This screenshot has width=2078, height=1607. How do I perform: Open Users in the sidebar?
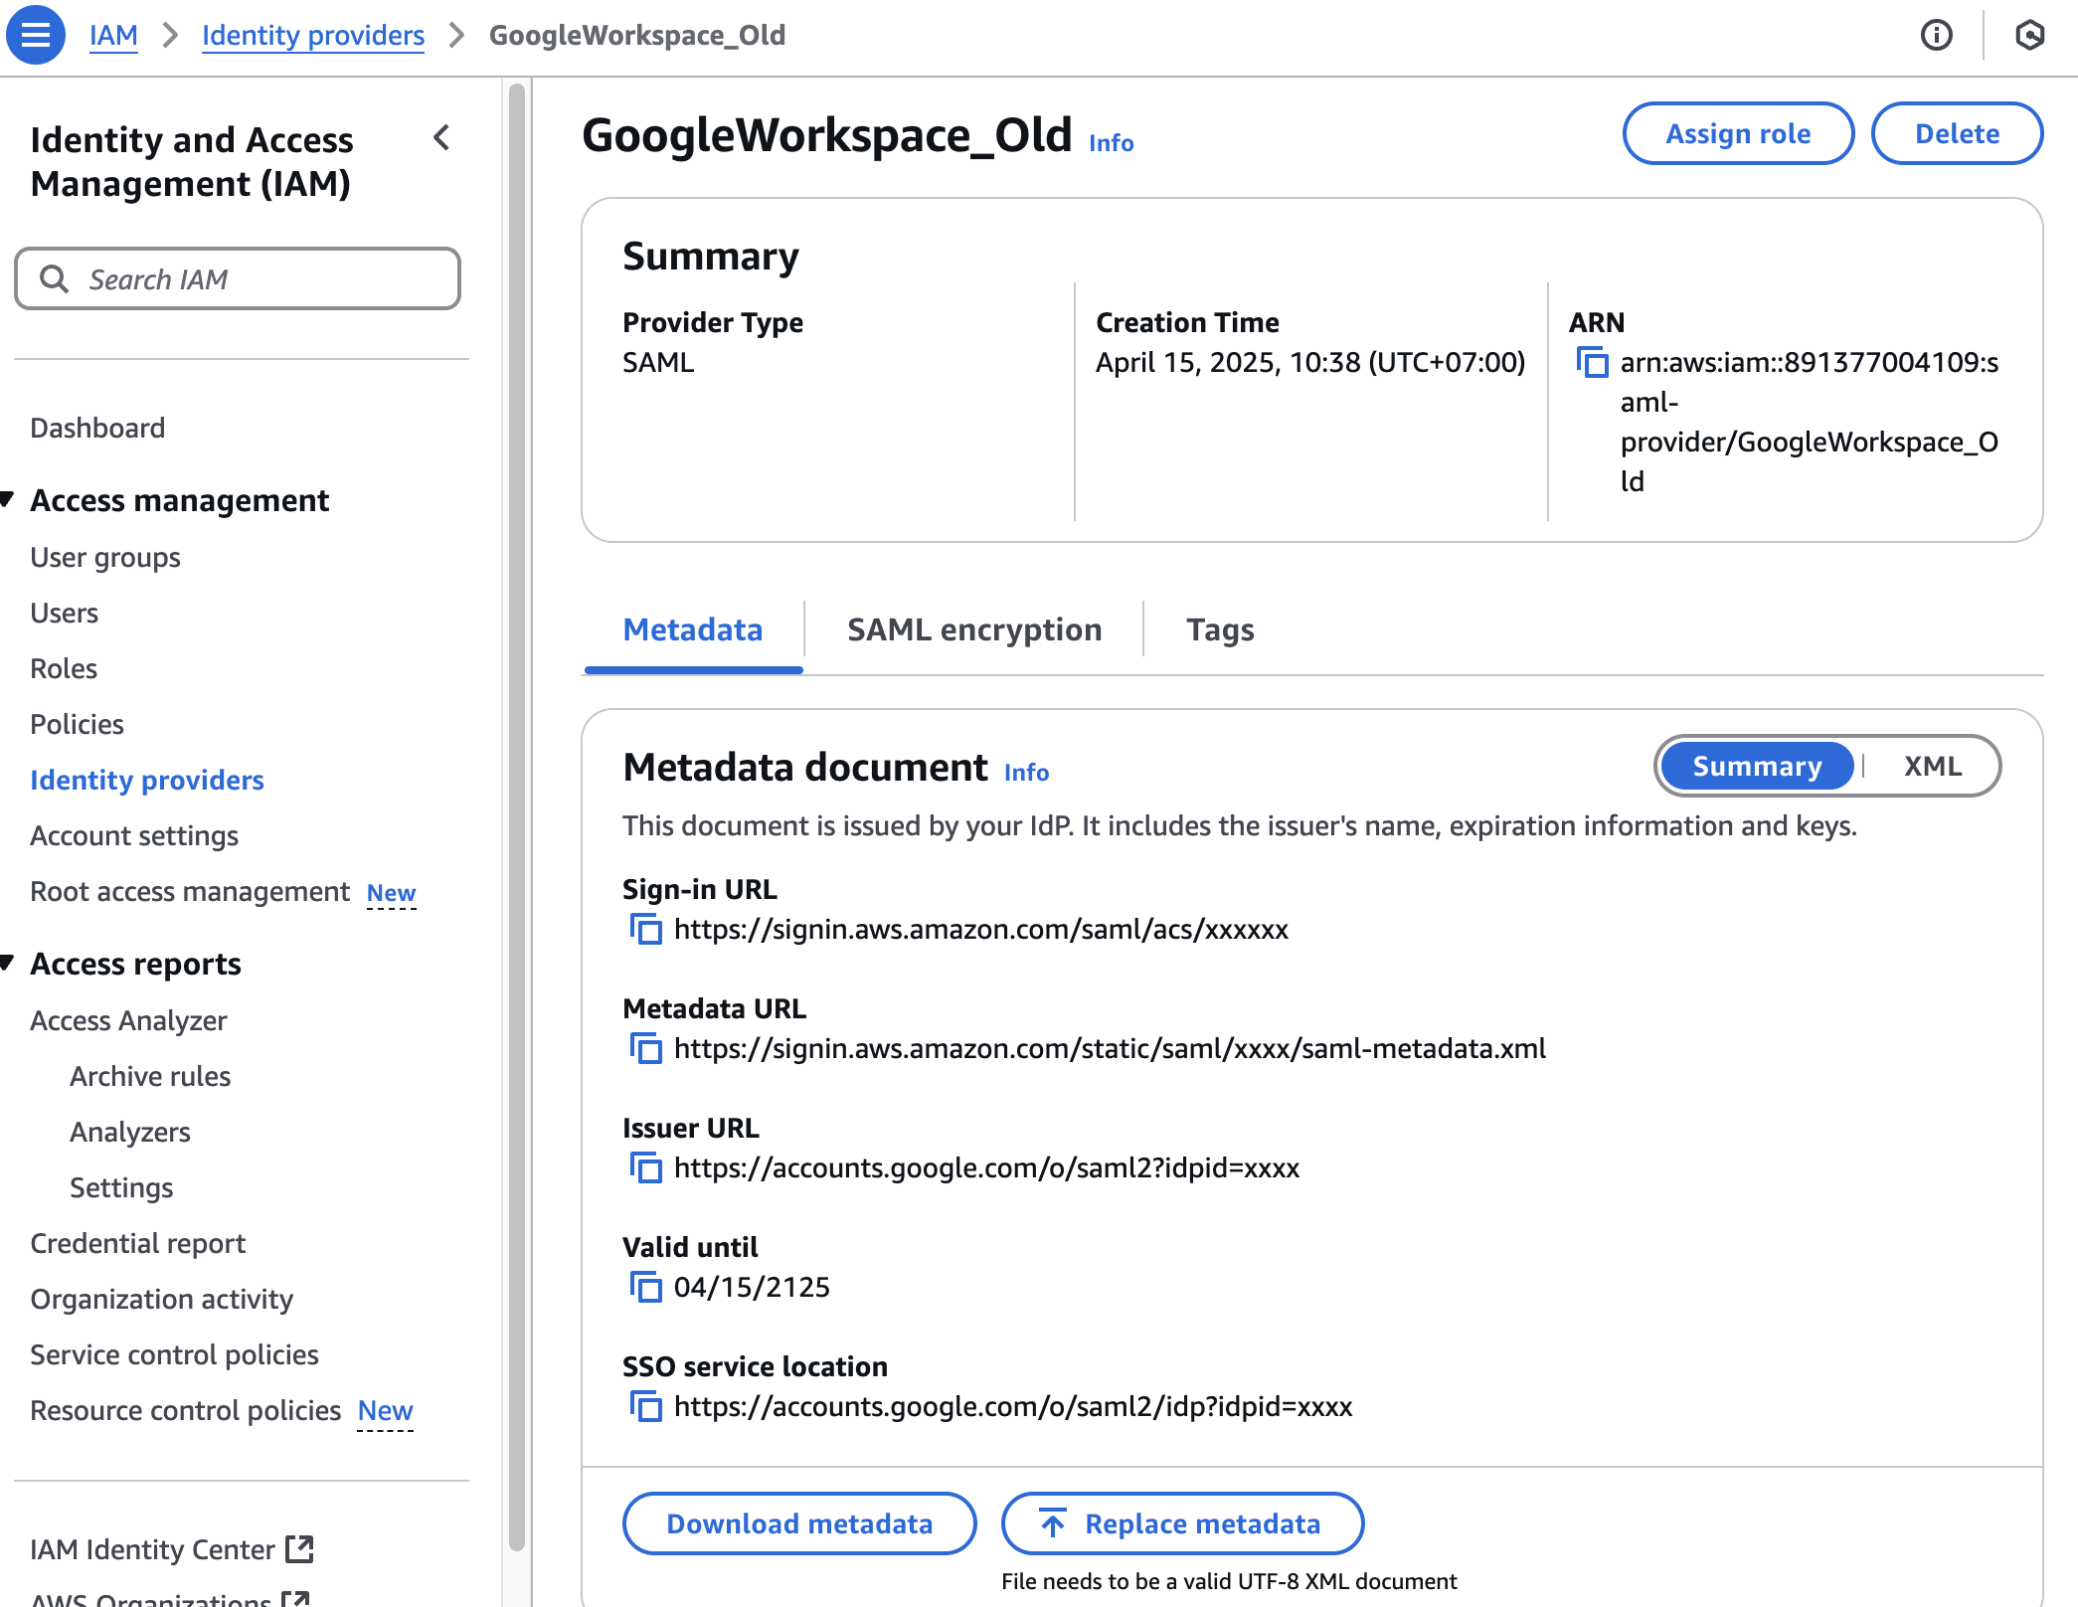pyautogui.click(x=64, y=613)
